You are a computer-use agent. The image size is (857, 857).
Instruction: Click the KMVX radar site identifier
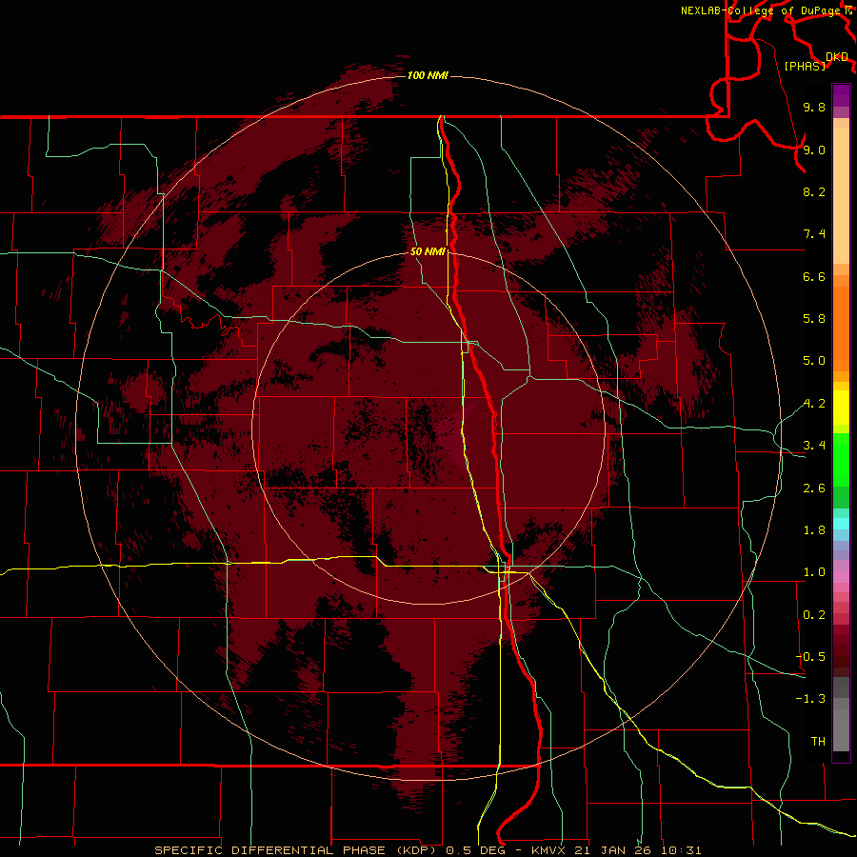548,850
